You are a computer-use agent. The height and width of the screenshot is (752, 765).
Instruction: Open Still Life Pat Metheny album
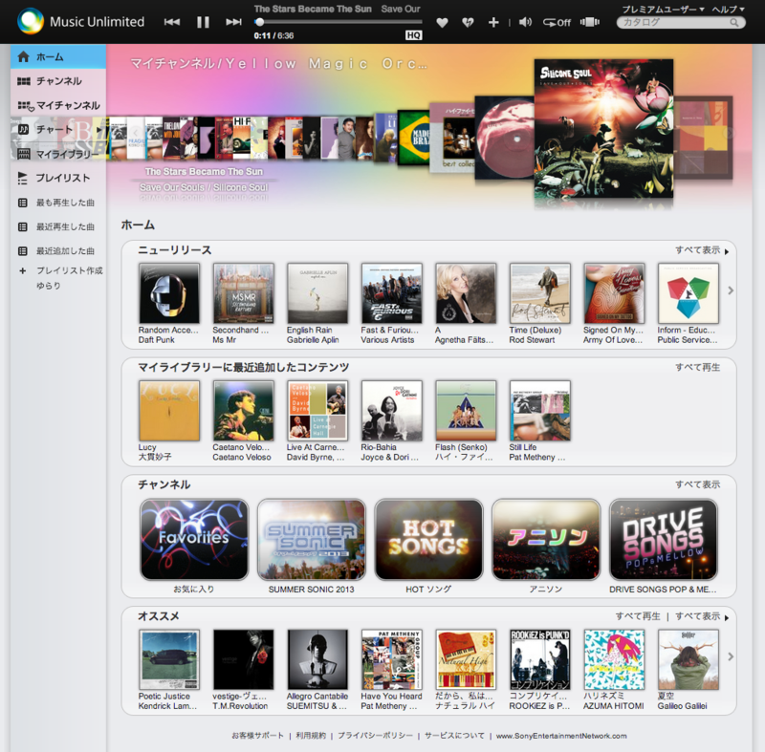point(539,411)
